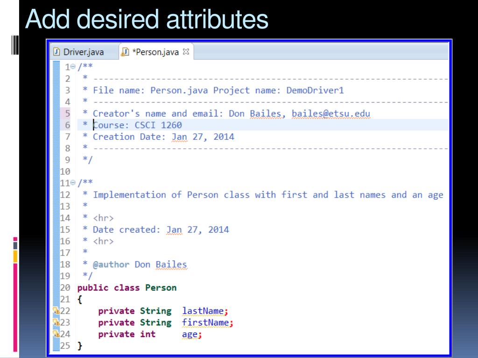Image resolution: width=478 pixels, height=358 pixels.
Task: Click the <hr> tag on line 16
Action: pyautogui.click(x=103, y=241)
